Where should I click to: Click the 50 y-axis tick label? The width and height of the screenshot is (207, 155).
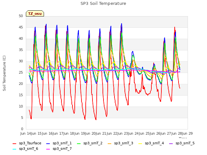[21, 16]
